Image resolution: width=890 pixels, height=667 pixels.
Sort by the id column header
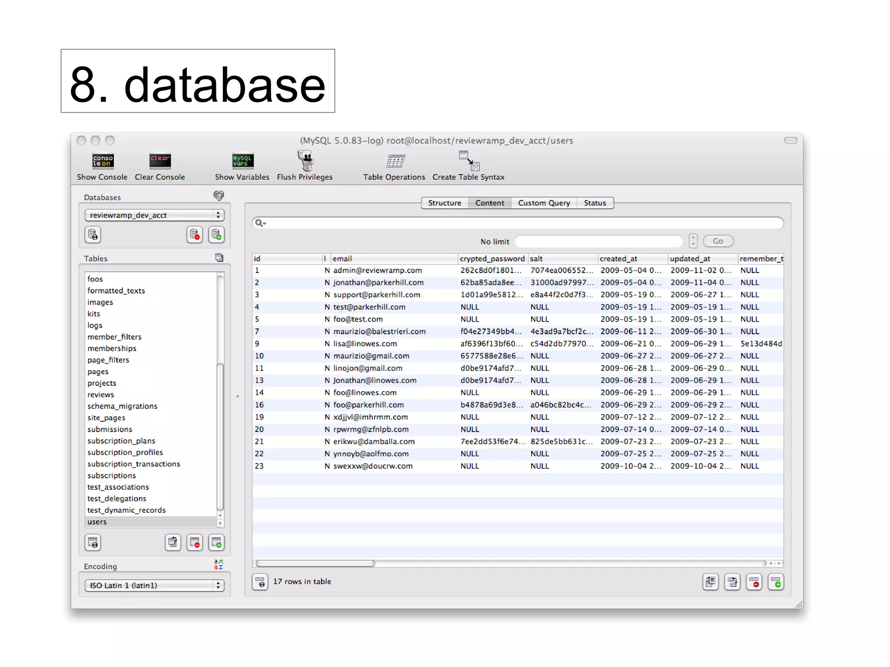tap(287, 259)
